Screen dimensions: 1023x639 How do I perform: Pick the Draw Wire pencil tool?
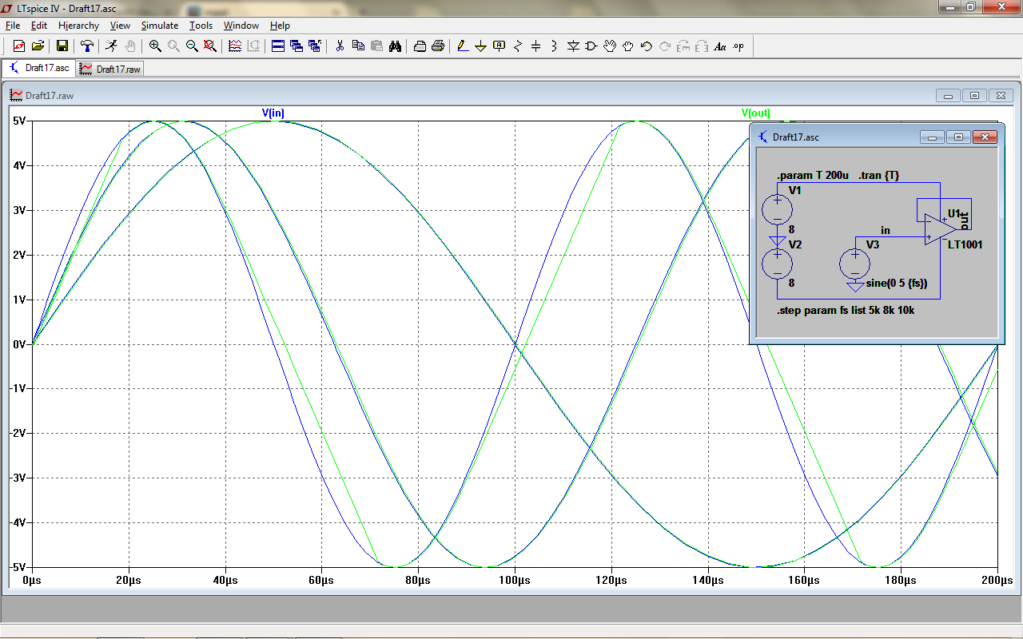463,46
